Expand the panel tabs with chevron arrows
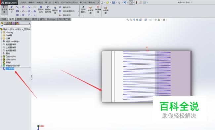Screen dimensions: 215x130 (x=29, y=23)
